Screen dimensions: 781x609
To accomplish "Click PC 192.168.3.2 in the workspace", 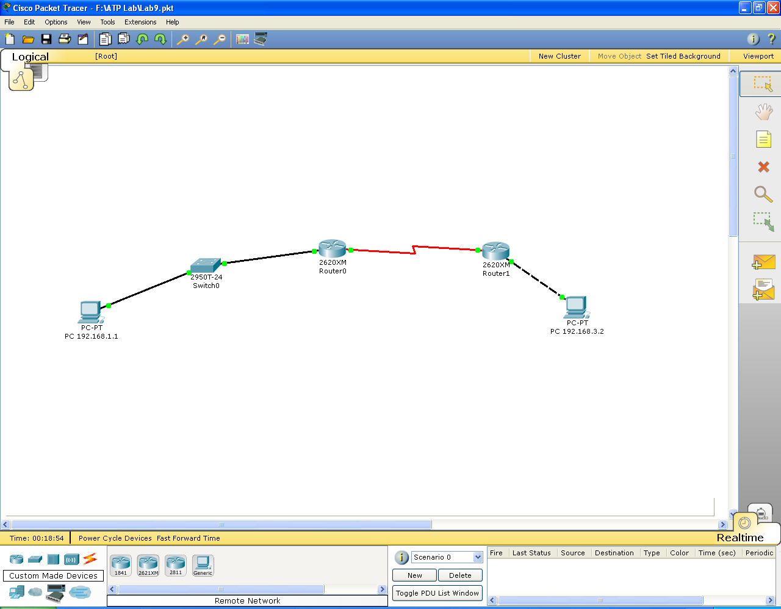I will coord(577,307).
